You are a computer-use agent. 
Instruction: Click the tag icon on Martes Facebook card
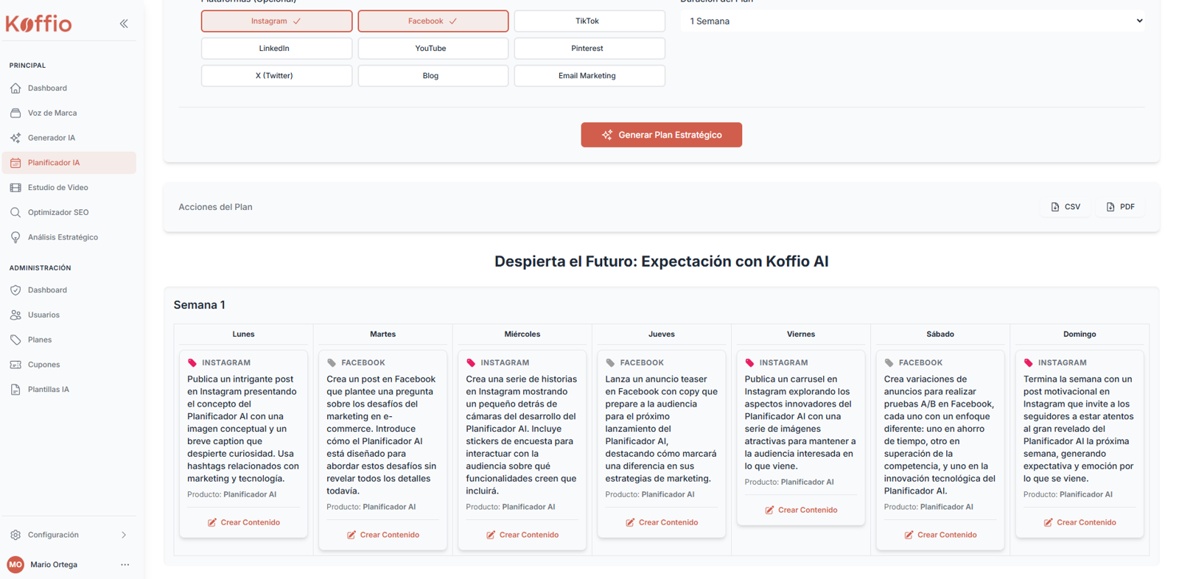click(332, 362)
